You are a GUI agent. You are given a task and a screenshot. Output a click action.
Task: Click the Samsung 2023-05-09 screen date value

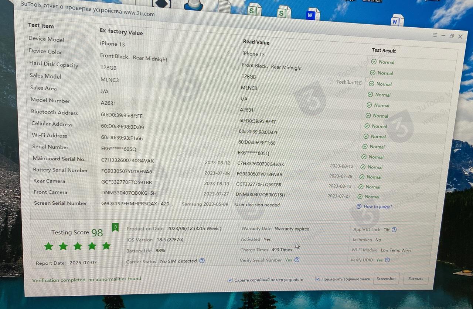pos(205,204)
